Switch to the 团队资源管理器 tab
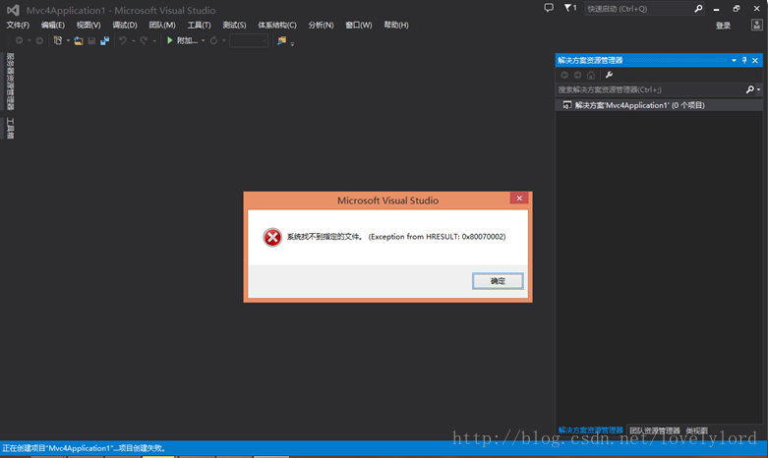 [x=655, y=430]
